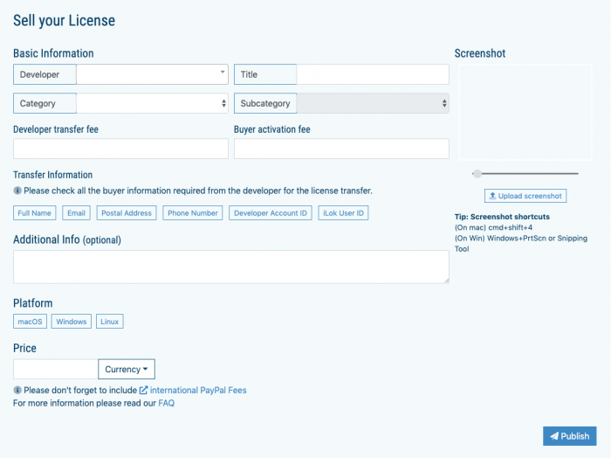Select the Phone Number requirement
The height and width of the screenshot is (458, 611).
click(x=193, y=213)
